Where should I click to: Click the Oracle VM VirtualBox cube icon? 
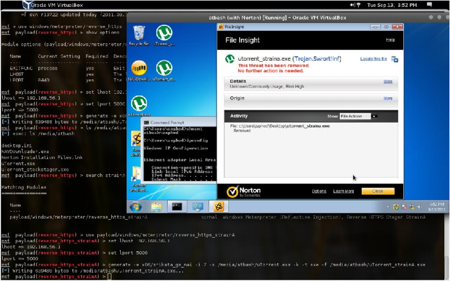tap(26, 5)
